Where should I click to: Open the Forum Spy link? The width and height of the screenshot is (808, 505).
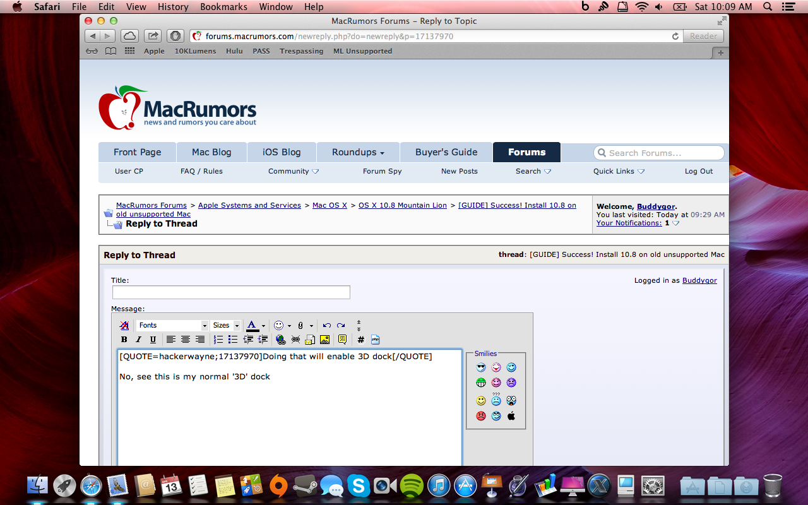point(382,171)
